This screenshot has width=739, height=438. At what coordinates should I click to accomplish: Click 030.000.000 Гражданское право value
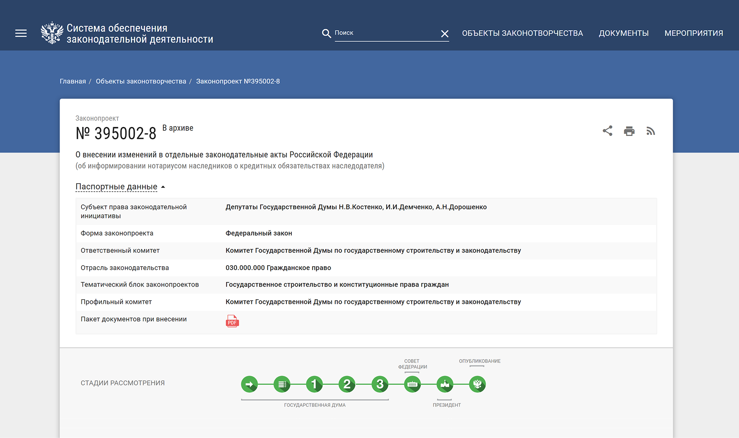[278, 268]
